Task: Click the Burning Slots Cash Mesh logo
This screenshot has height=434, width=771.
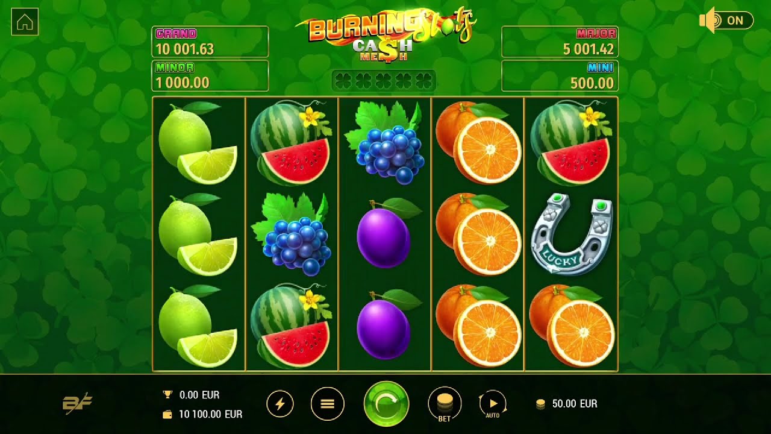Action: pos(385,34)
